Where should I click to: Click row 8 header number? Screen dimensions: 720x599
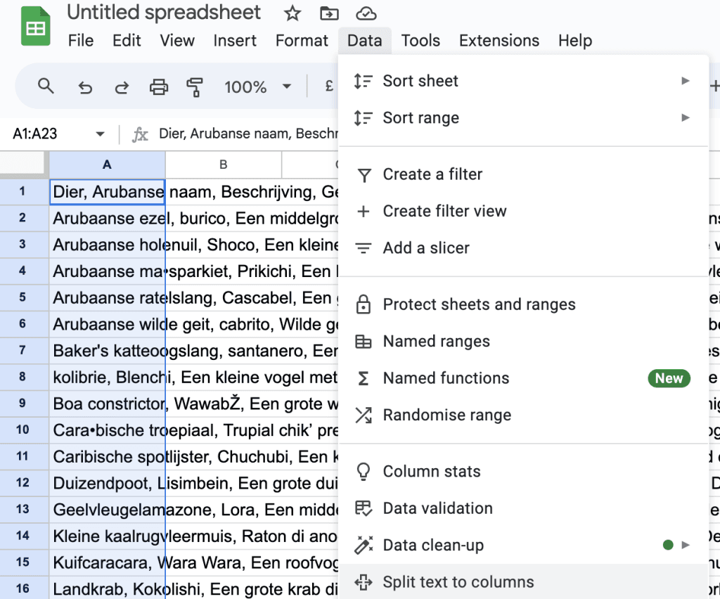tap(23, 378)
